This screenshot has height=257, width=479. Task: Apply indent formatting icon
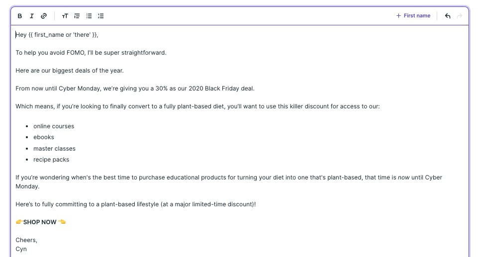coord(77,16)
